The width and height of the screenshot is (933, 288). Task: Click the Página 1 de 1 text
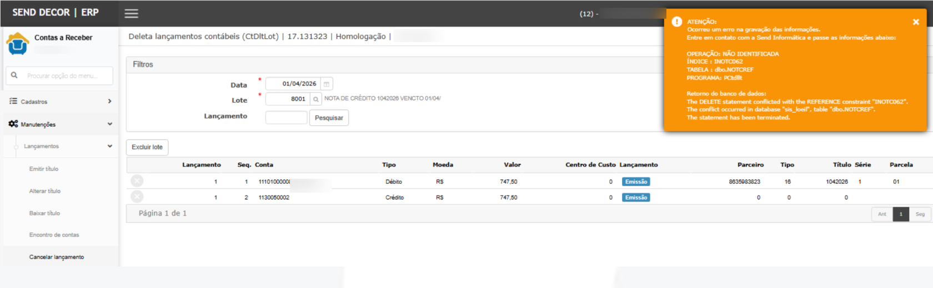point(163,213)
